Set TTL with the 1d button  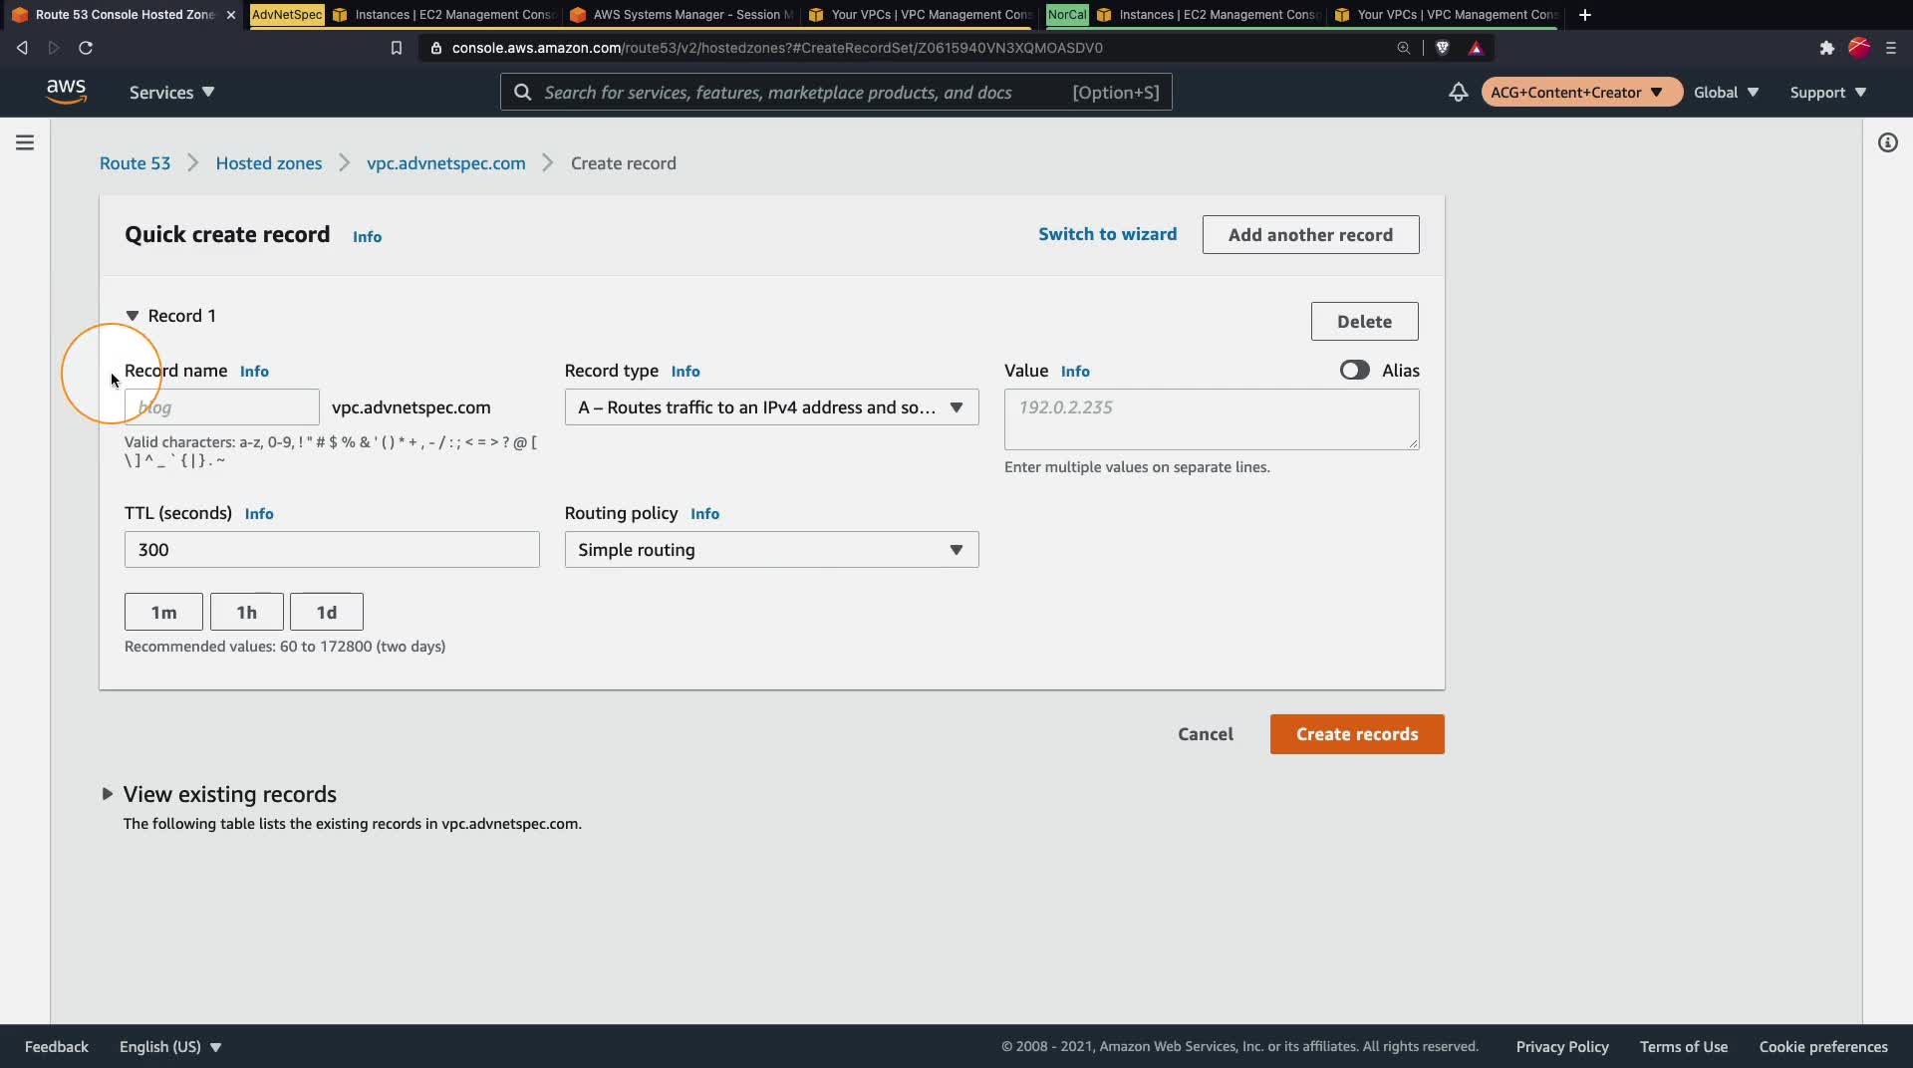pos(327,612)
